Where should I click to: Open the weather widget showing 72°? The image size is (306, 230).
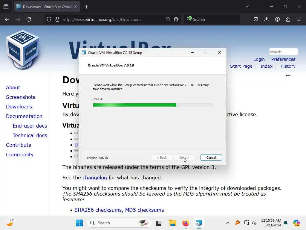click(10, 223)
